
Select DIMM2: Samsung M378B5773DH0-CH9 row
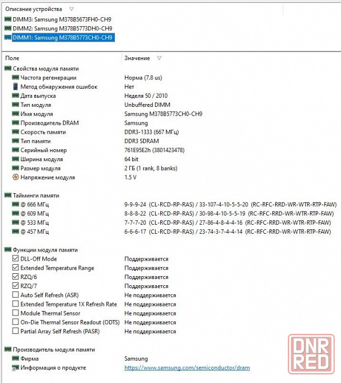point(62,29)
